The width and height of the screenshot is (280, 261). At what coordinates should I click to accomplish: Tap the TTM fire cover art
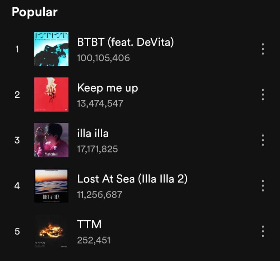pos(51,231)
